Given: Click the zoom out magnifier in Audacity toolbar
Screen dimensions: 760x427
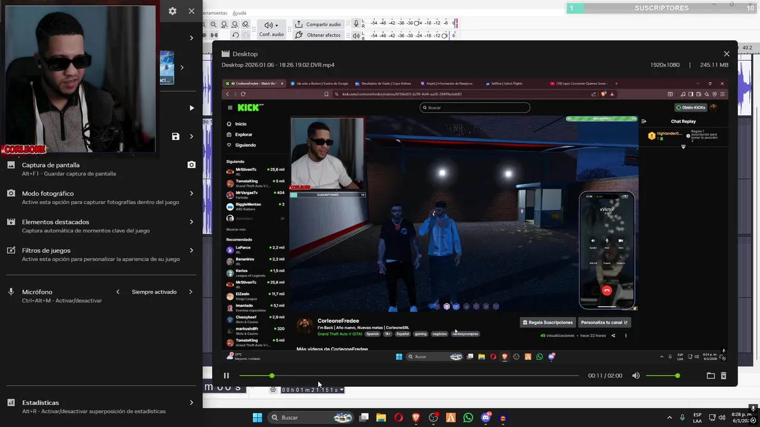Looking at the screenshot, I should point(213,24).
